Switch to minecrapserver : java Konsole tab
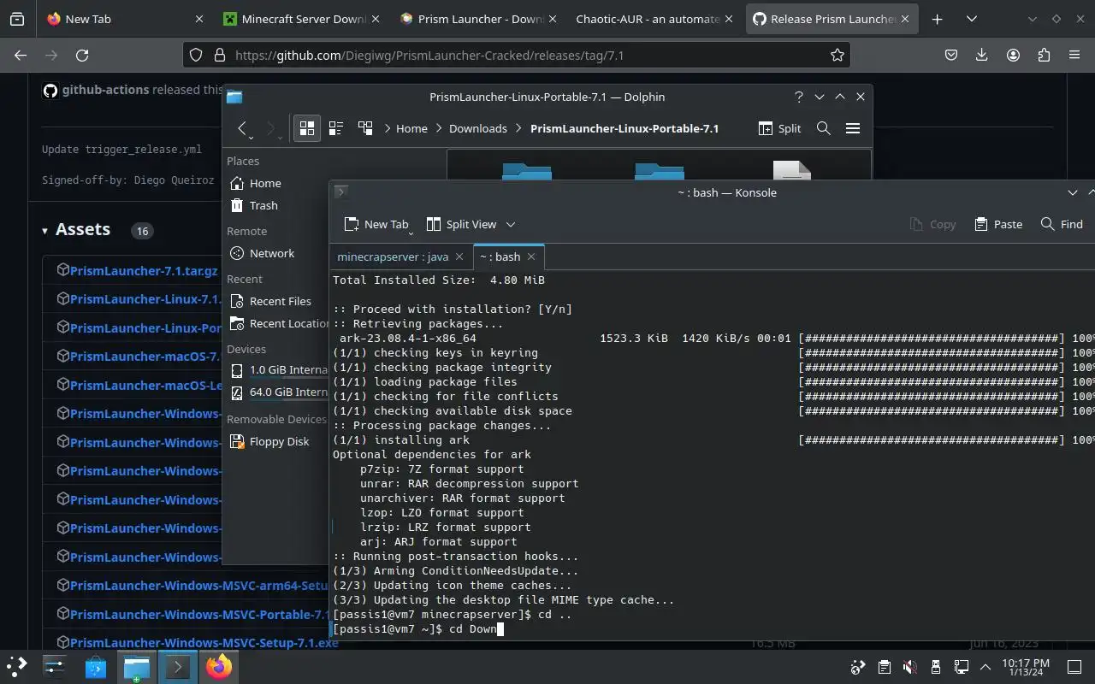1095x684 pixels. pos(393,256)
